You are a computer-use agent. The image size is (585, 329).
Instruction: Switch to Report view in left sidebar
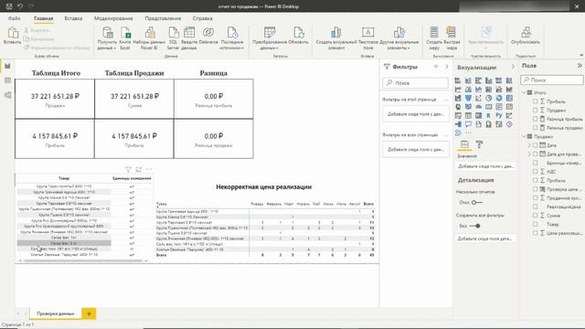point(7,66)
